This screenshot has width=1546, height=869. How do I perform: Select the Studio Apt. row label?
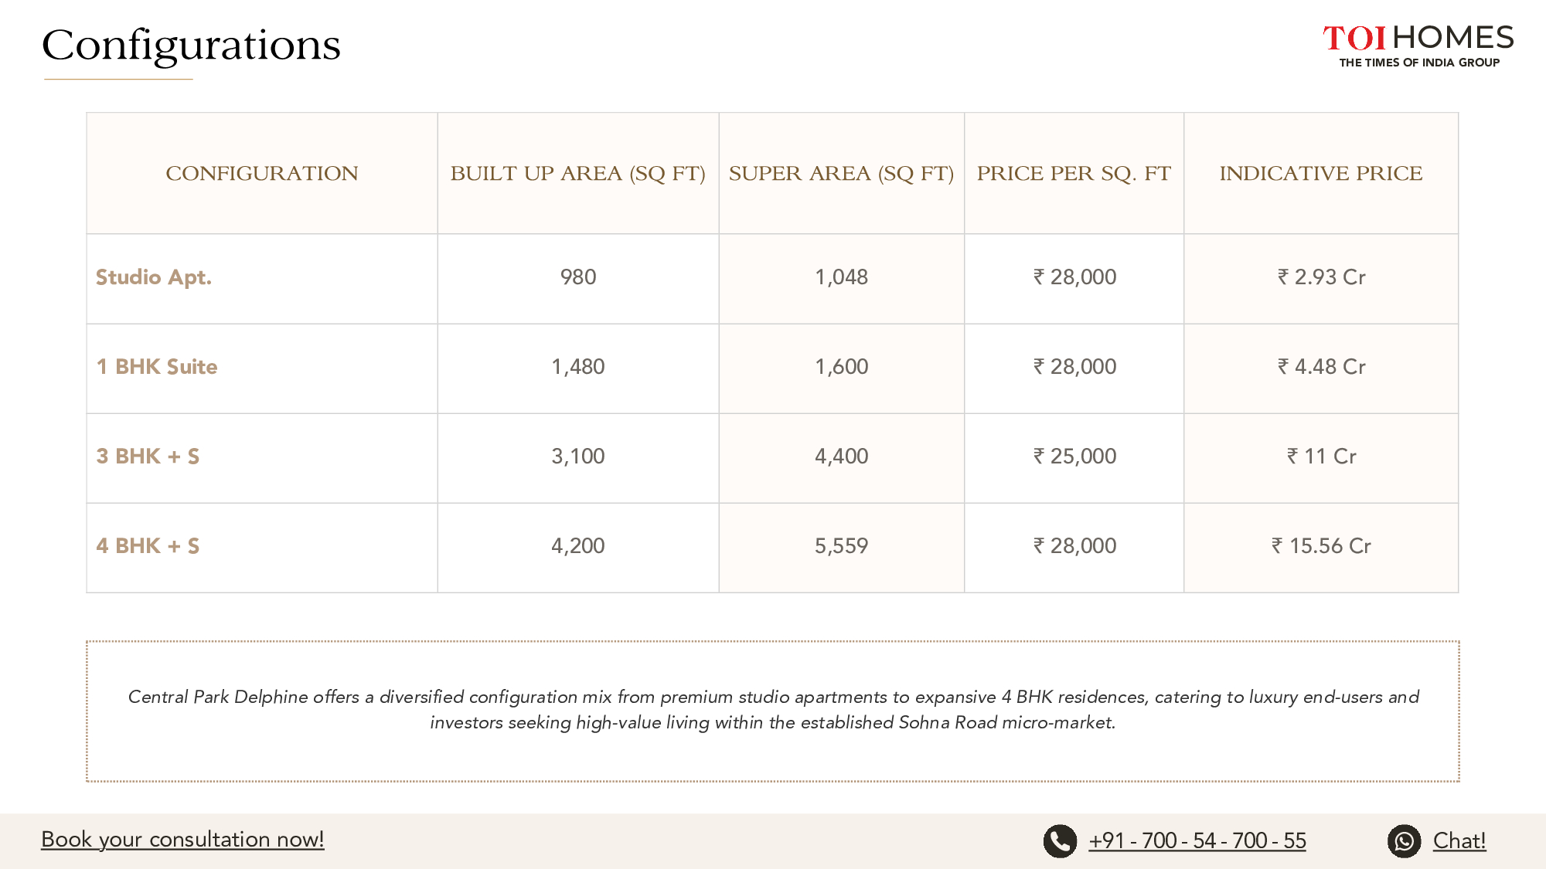click(x=153, y=277)
